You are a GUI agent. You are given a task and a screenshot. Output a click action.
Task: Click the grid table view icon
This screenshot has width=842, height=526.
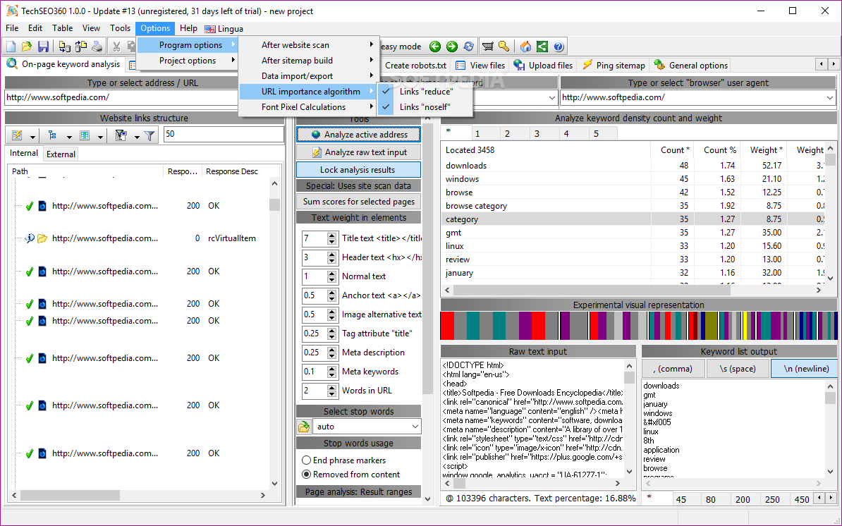(x=85, y=136)
